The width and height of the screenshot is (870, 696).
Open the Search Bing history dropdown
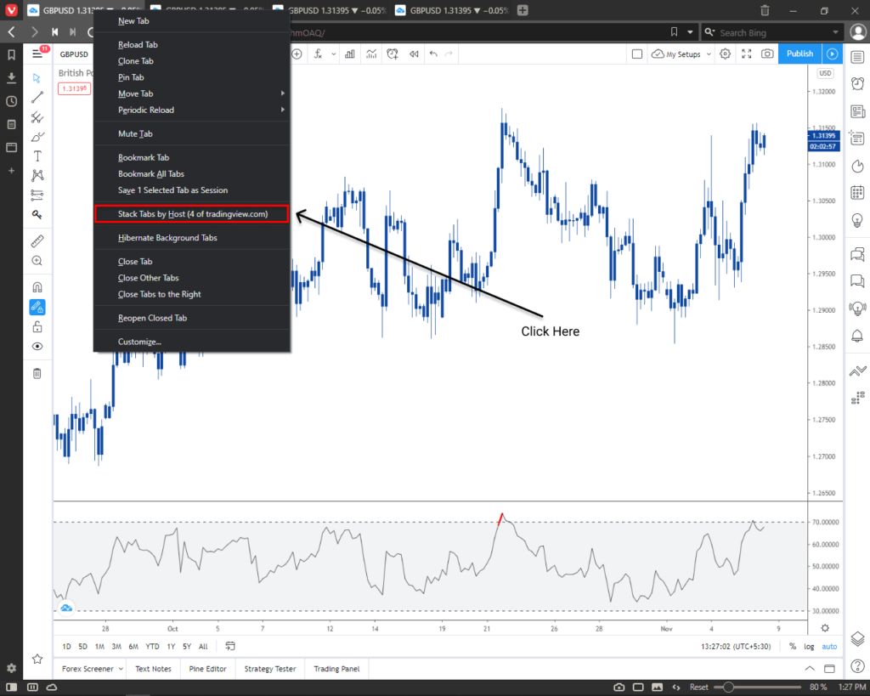click(x=836, y=32)
